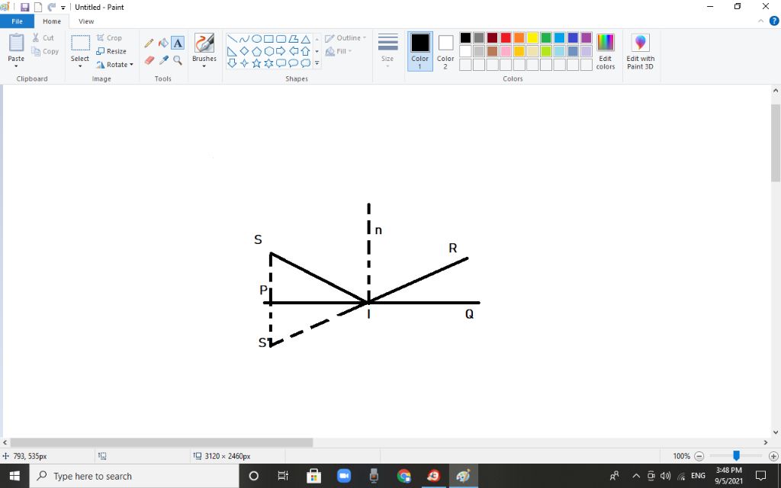This screenshot has height=488, width=781.
Task: Choose the Line shape
Action: click(232, 39)
